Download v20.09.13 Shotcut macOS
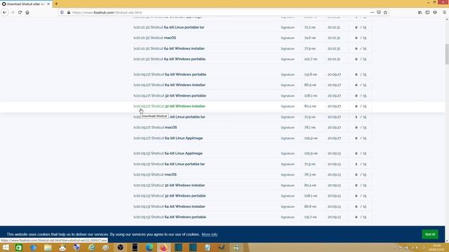Viewport: 449px width, 252px height. click(155, 174)
